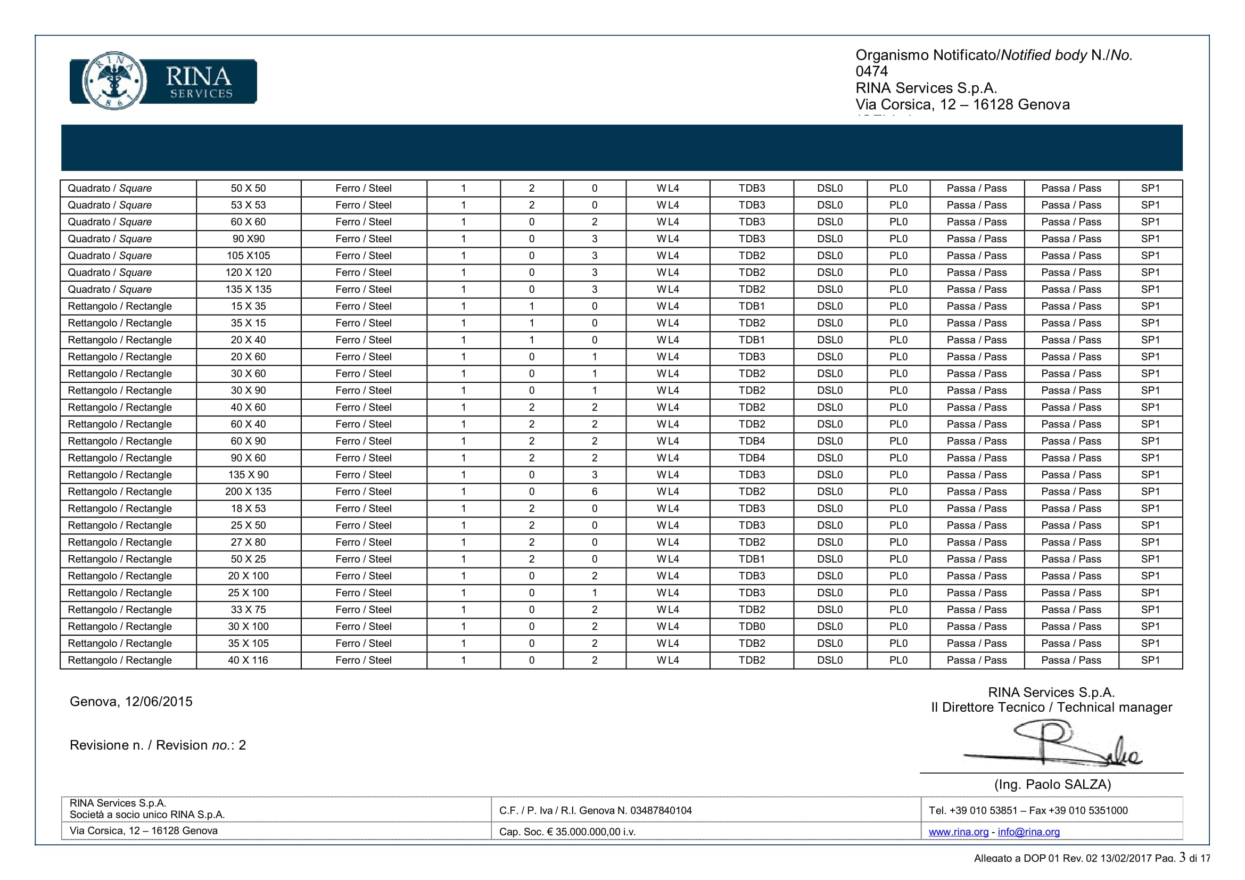The image size is (1245, 880).
Task: Click the '50 X 50' size cell
Action: (249, 188)
